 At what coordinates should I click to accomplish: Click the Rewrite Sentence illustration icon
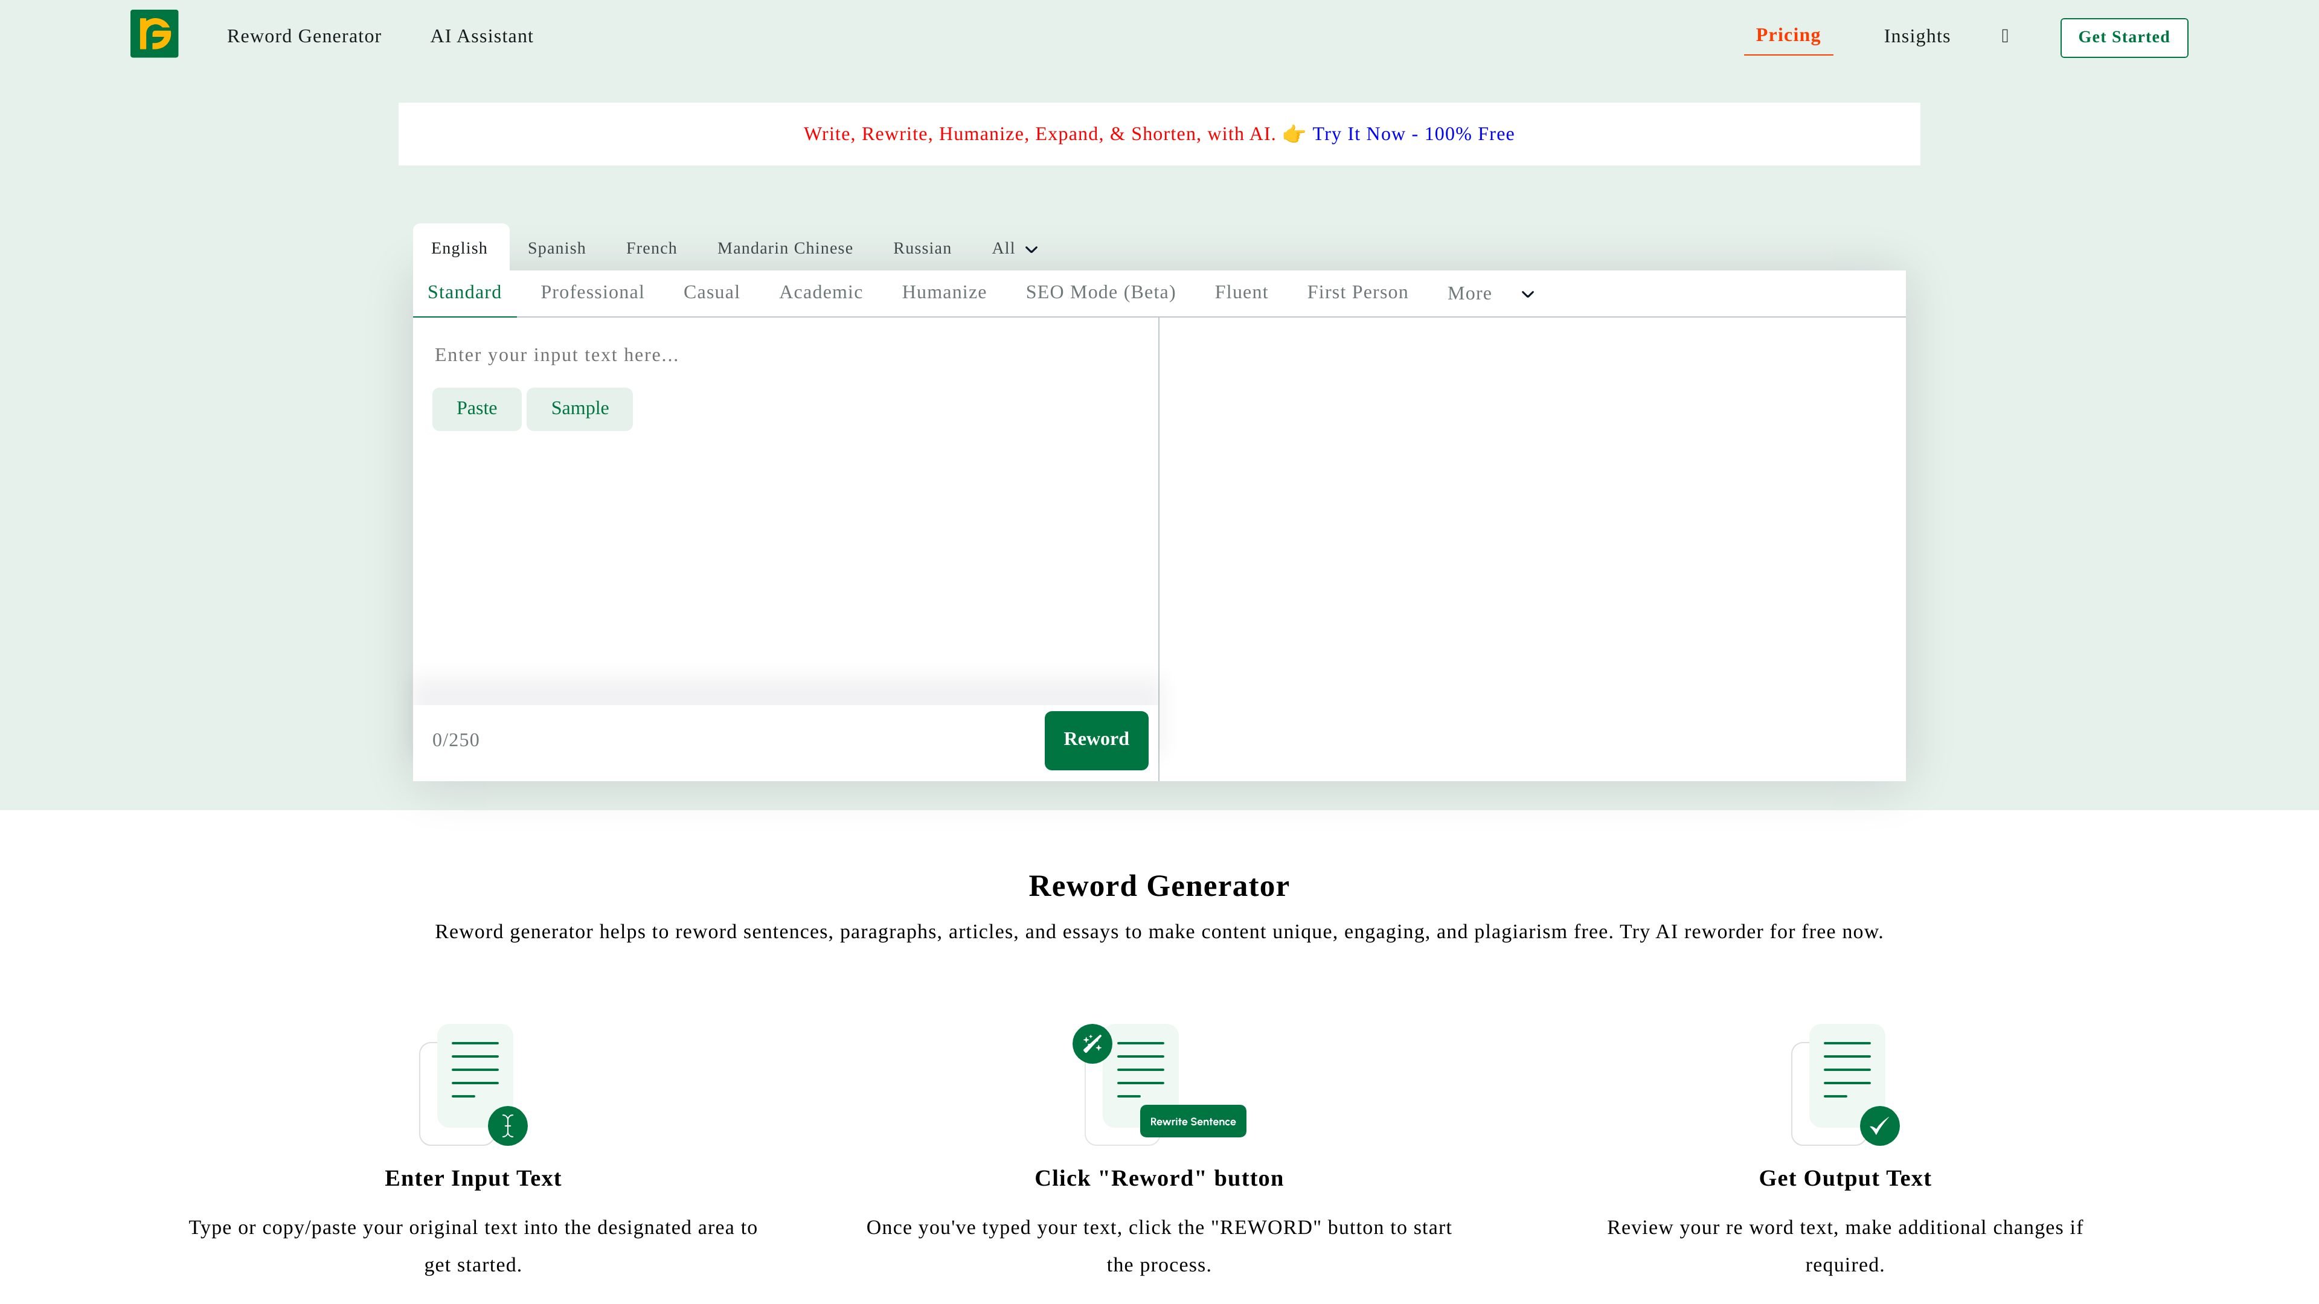coord(1159,1084)
